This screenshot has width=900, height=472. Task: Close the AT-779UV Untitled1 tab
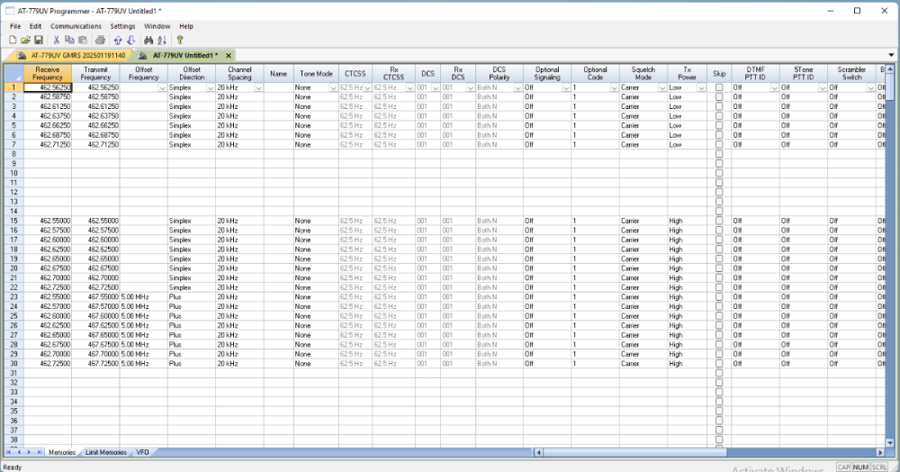click(227, 56)
